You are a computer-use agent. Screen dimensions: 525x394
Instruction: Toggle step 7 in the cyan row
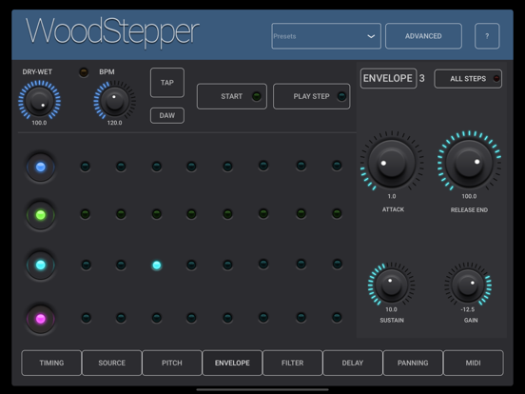coord(301,264)
